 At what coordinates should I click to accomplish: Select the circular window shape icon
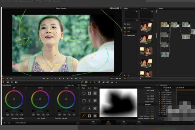coord(84,93)
